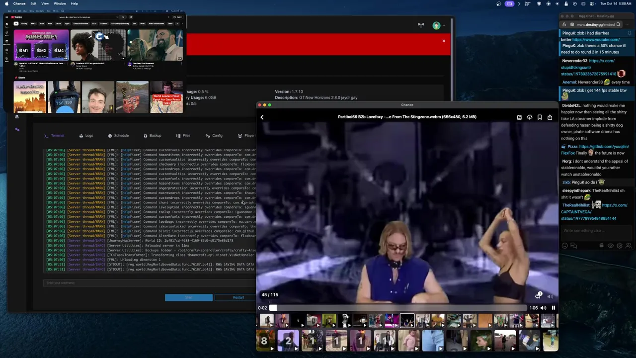The image size is (636, 358).
Task: Click the YouTube search magnifier button
Action: click(123, 17)
